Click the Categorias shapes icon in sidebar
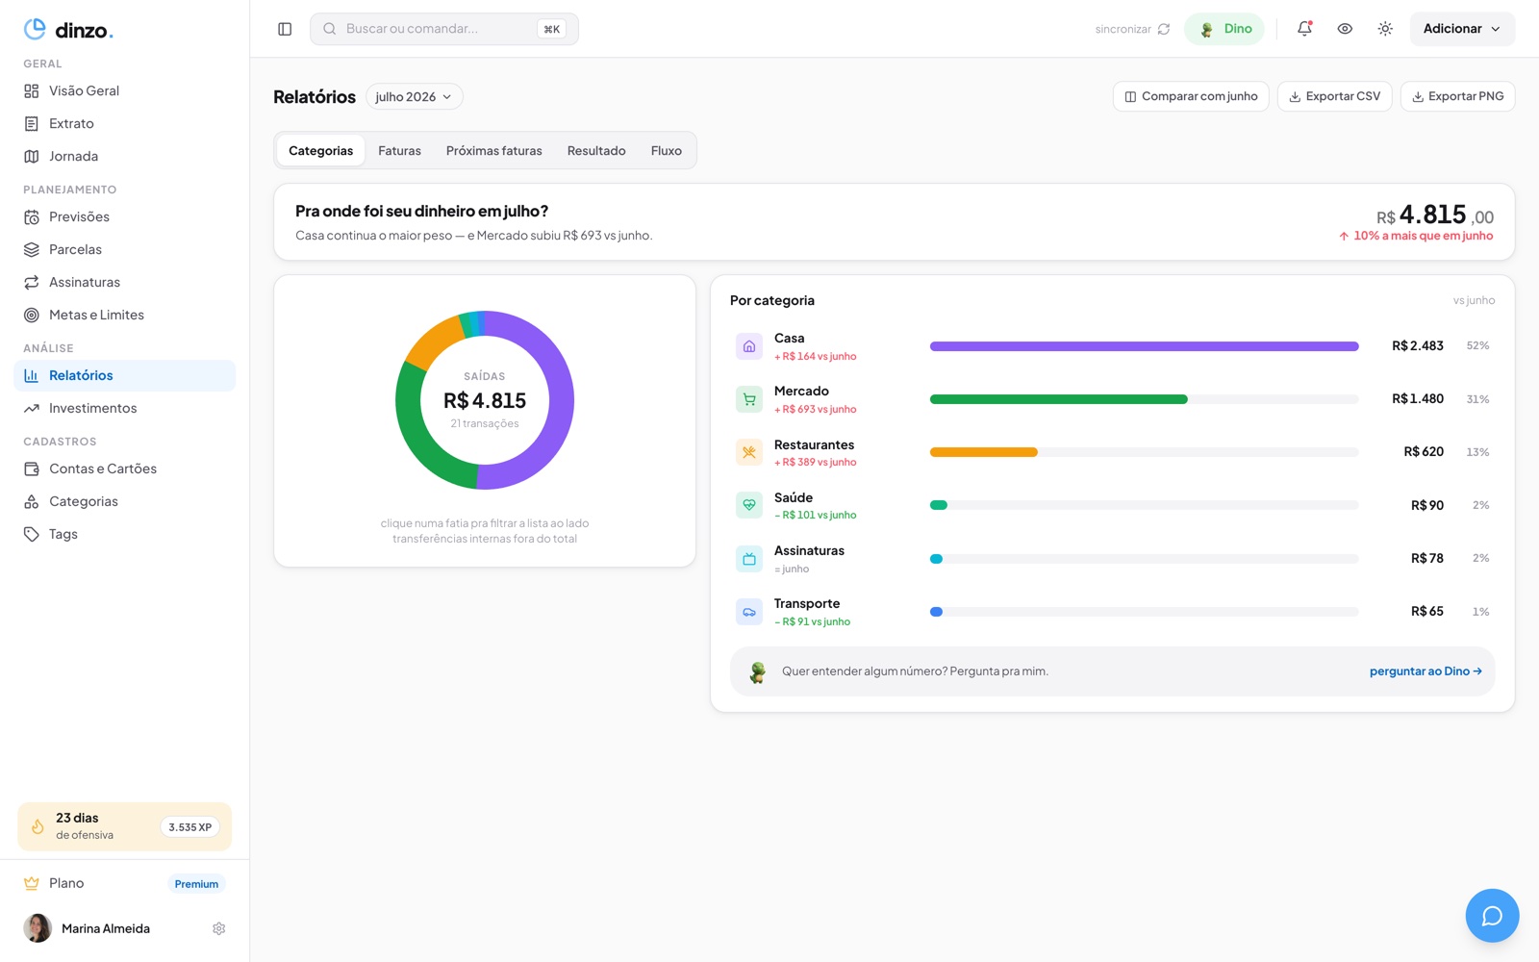This screenshot has height=962, width=1539. click(32, 501)
